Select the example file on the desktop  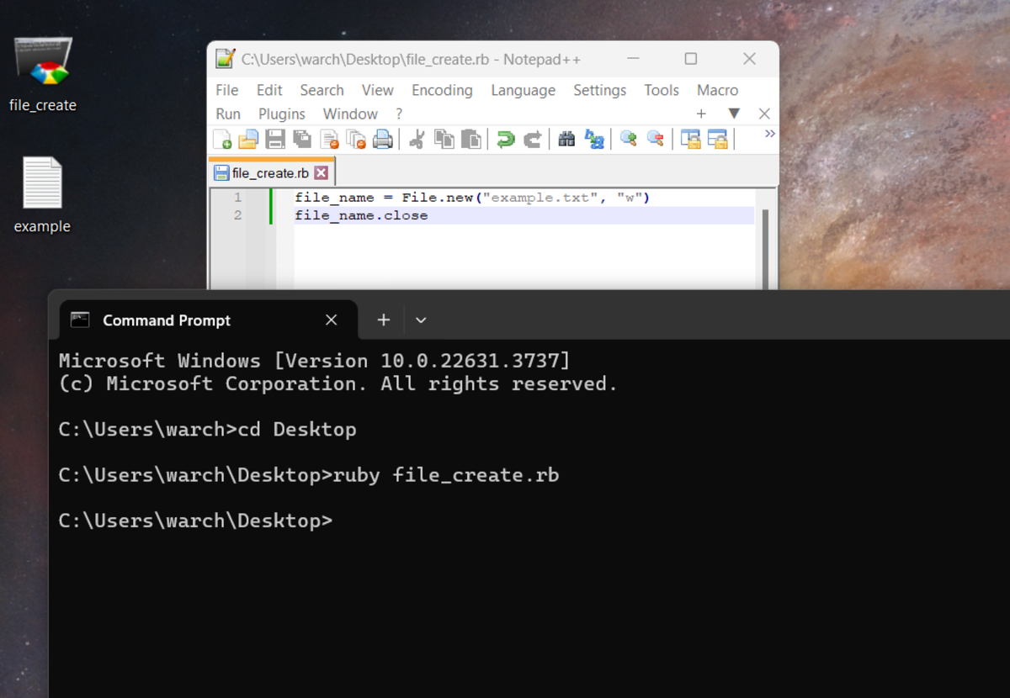42,194
